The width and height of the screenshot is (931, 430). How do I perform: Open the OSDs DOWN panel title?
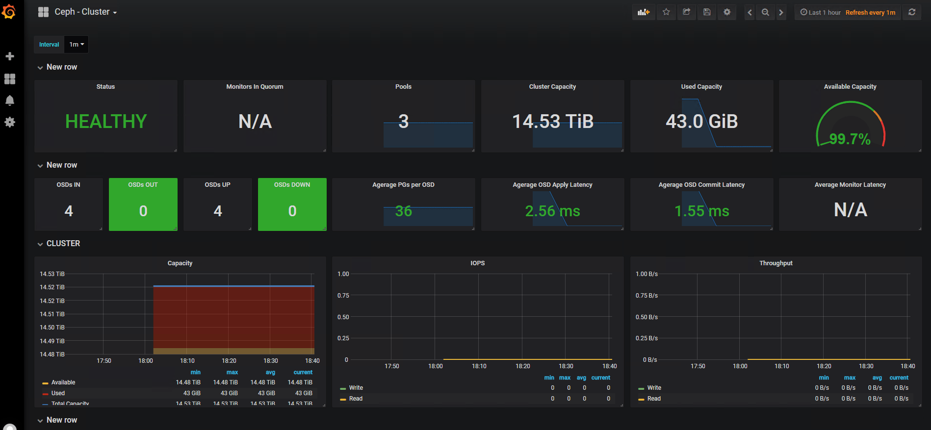point(292,185)
